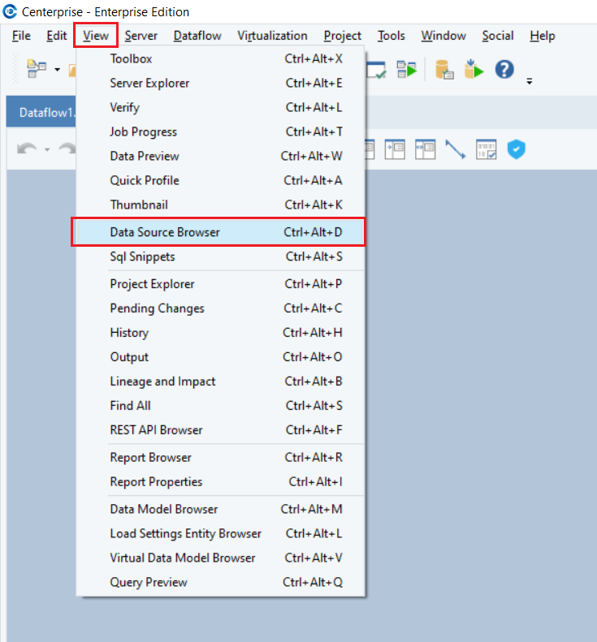Open help via the blue question mark icon
The height and width of the screenshot is (642, 597).
pyautogui.click(x=504, y=69)
